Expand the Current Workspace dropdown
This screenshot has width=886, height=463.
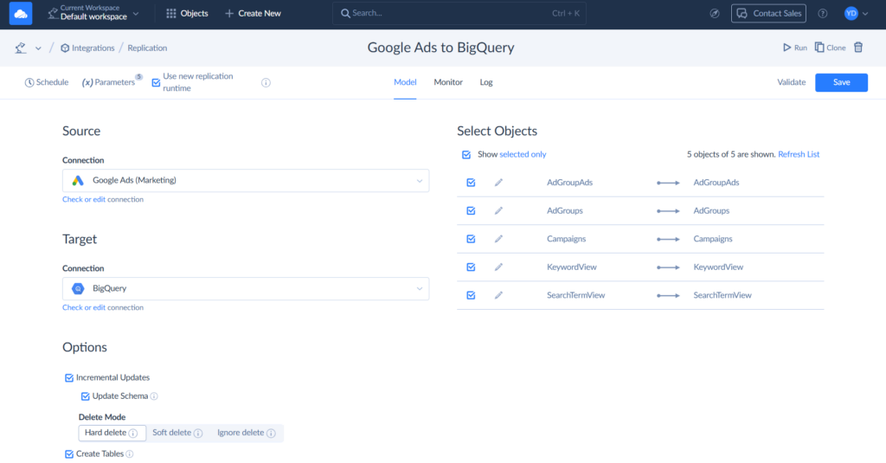[x=93, y=13]
